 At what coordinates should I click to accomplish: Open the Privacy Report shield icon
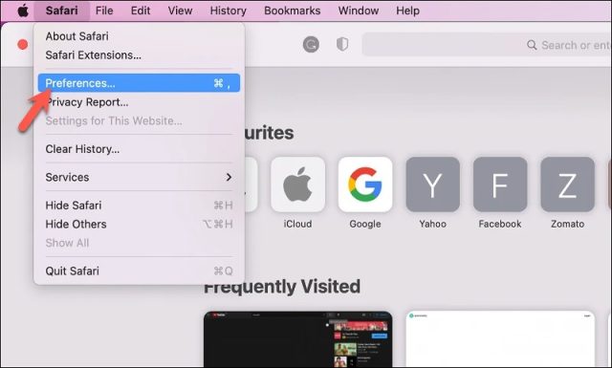click(342, 45)
